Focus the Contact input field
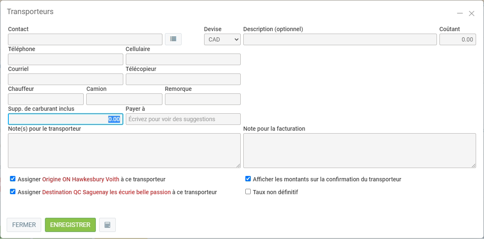 [x=85, y=39]
